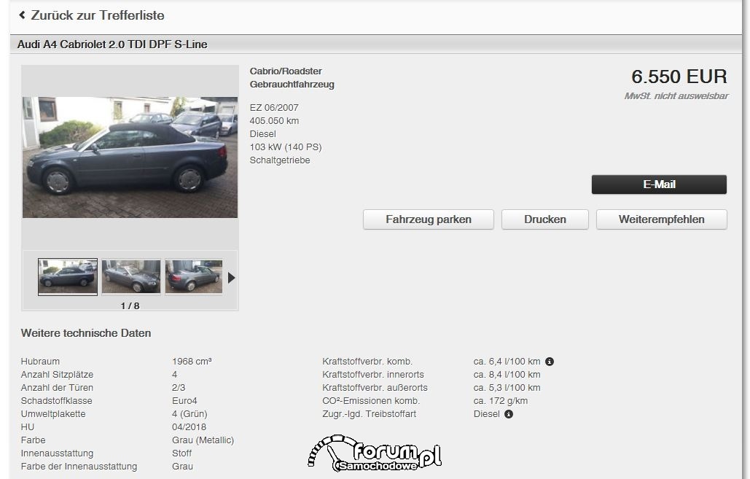Click the außerorts consumption ca. 5,3 l/100 km

coord(507,388)
